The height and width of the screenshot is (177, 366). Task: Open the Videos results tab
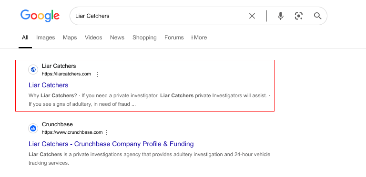tap(93, 37)
